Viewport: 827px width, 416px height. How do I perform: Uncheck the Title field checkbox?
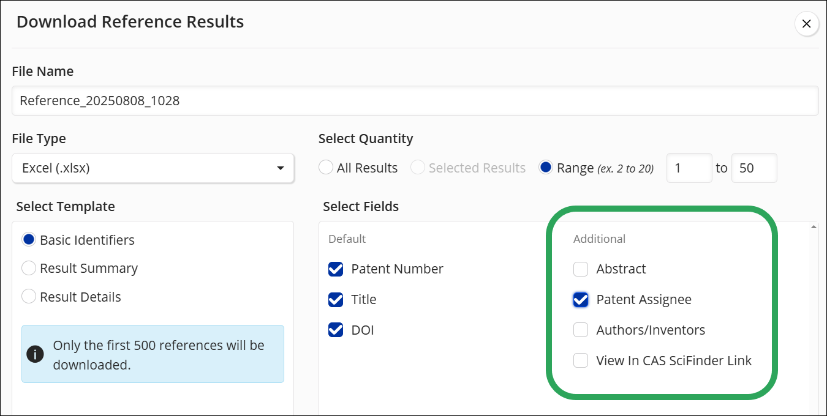pos(336,299)
